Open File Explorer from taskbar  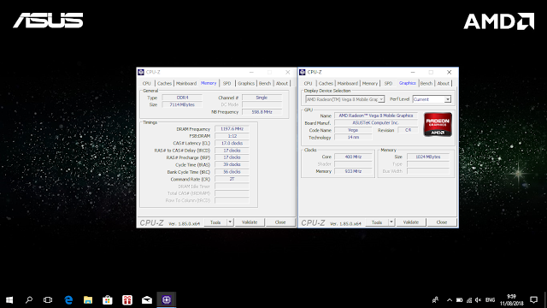(x=88, y=299)
